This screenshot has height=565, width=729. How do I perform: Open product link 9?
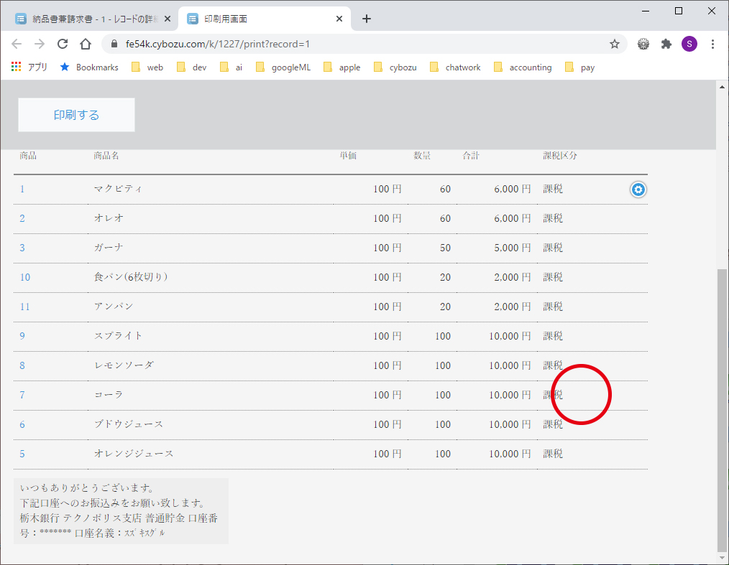pyautogui.click(x=22, y=336)
